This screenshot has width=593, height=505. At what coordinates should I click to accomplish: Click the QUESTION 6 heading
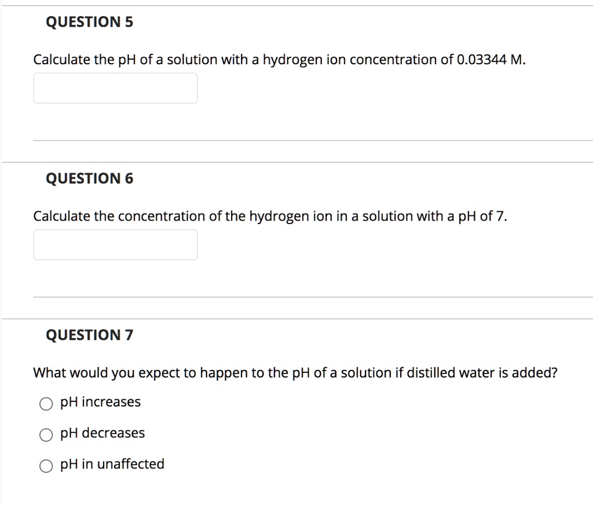[89, 178]
